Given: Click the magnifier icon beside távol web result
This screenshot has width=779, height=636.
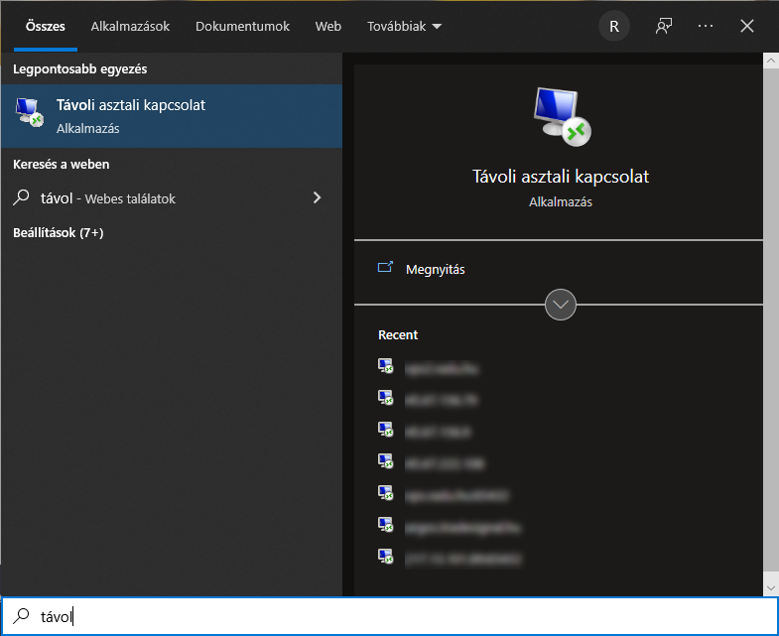Looking at the screenshot, I should [21, 197].
